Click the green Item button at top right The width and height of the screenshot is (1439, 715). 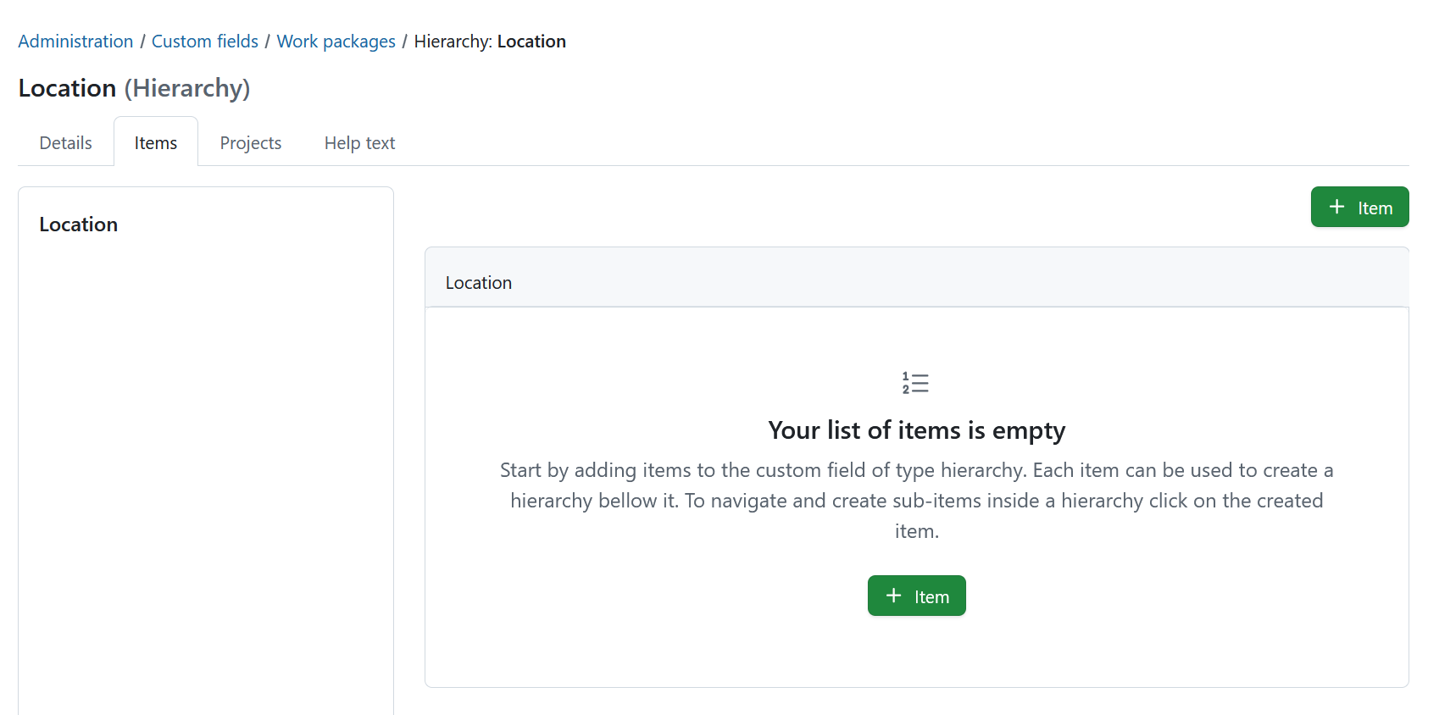[1359, 207]
